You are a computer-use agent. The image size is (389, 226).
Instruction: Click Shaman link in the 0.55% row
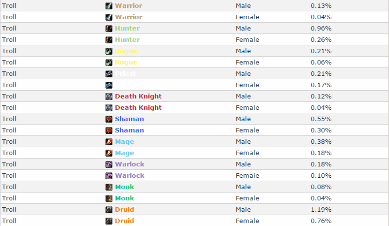click(129, 119)
